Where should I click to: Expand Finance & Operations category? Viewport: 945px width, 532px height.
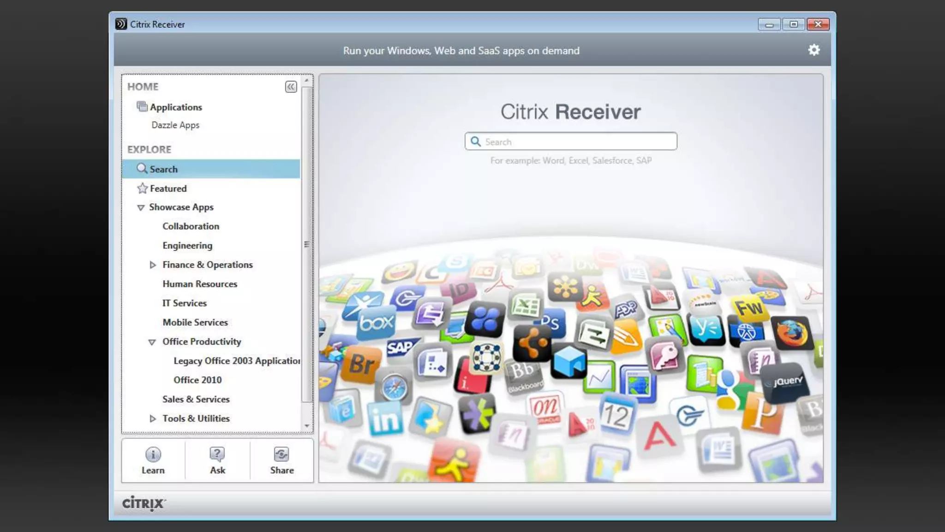tap(153, 265)
